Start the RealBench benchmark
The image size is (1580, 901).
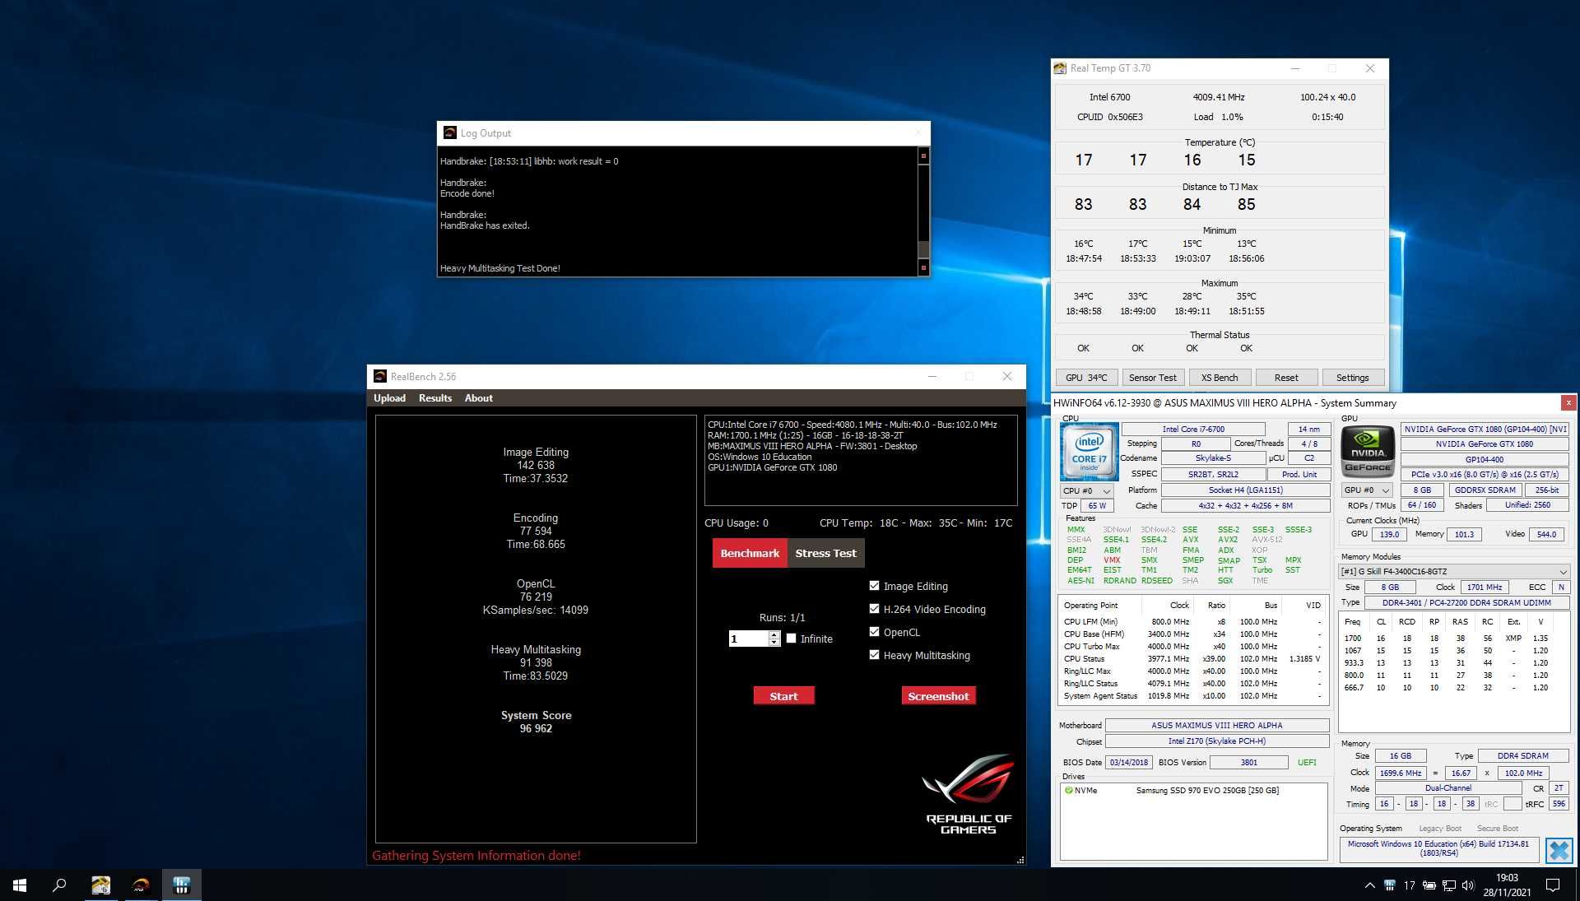coord(783,696)
